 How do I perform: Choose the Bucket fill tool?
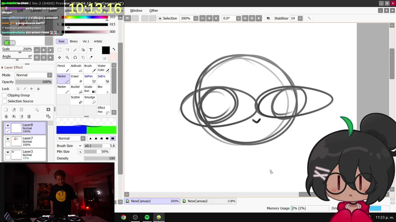pyautogui.click(x=76, y=89)
